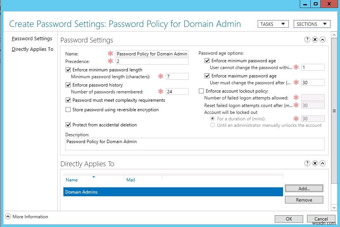Click the Remove button
This screenshot has width=340, height=227.
304,199
